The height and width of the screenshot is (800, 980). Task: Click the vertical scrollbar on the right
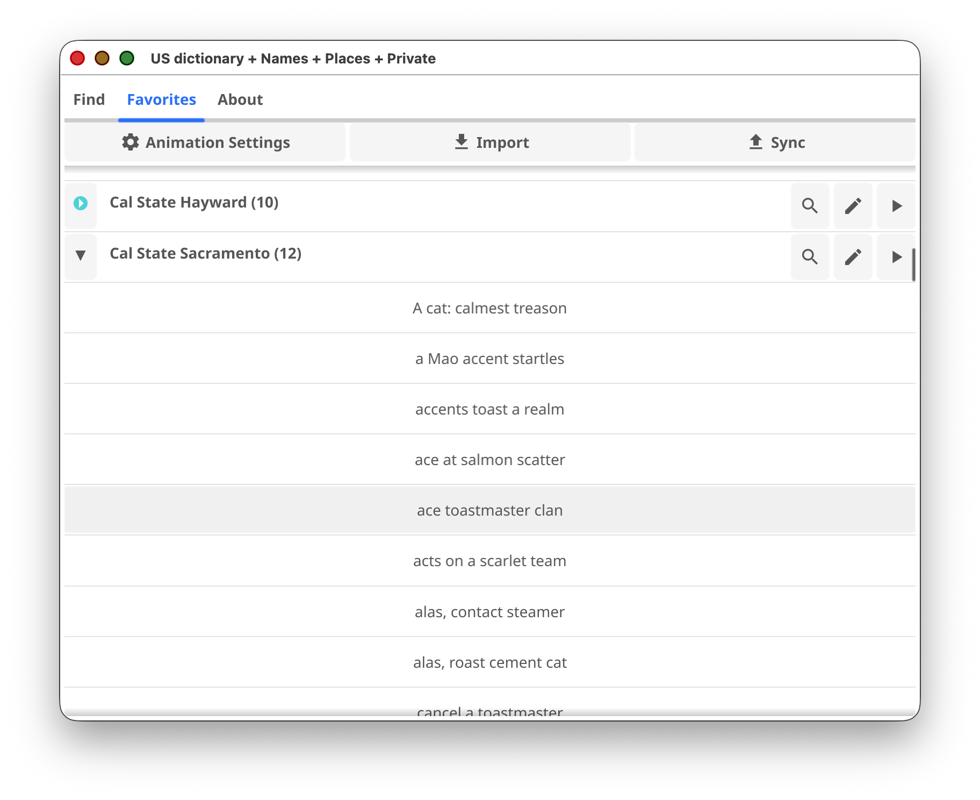913,263
